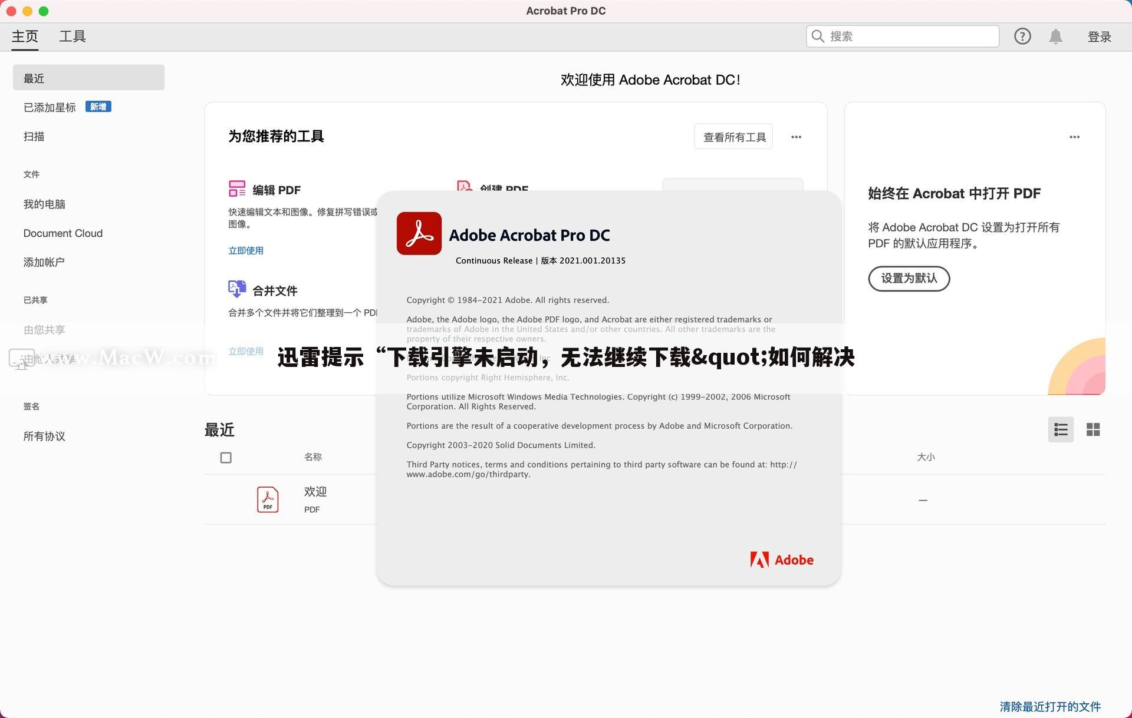Click the 设置为默认 button
Viewport: 1132px width, 718px height.
(909, 279)
